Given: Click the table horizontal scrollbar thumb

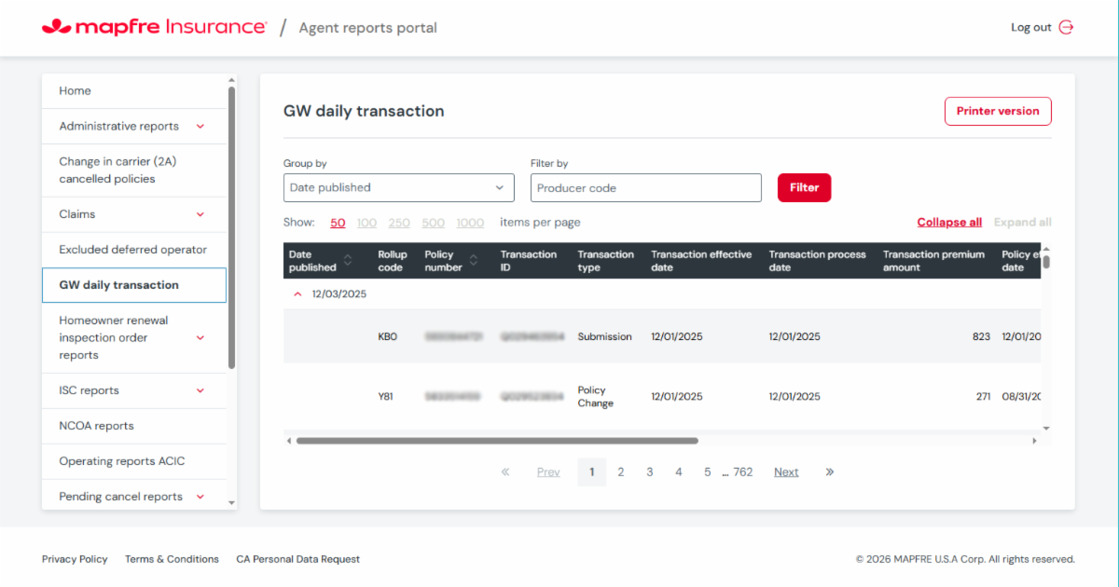Looking at the screenshot, I should pos(497,441).
